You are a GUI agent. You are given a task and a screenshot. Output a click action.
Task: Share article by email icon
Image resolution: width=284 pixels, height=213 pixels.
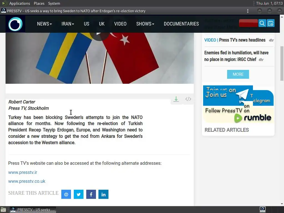[x=66, y=194]
